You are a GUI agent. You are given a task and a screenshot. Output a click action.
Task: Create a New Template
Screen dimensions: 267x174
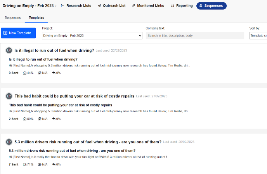(18, 33)
